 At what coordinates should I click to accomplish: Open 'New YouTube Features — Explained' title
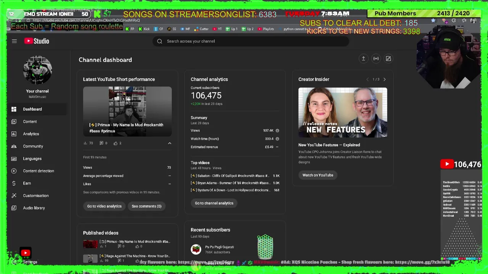(329, 145)
